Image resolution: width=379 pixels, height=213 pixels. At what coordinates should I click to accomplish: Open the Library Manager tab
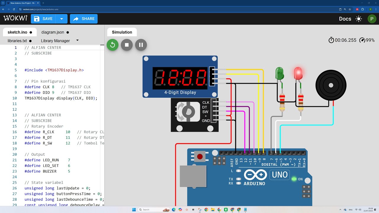(55, 41)
